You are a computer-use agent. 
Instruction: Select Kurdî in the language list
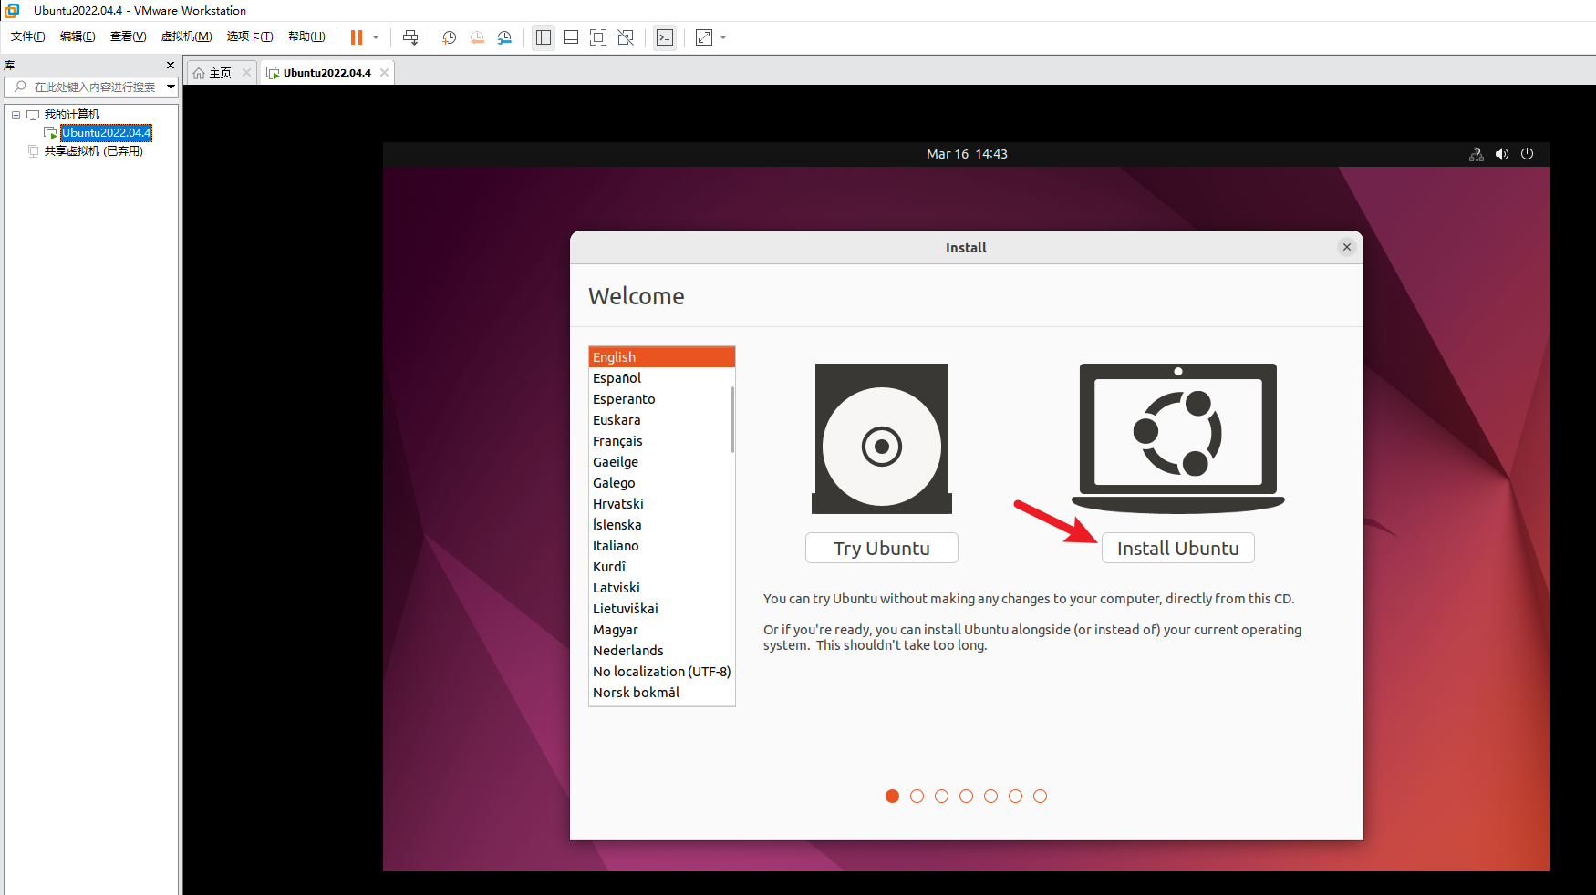(x=660, y=567)
